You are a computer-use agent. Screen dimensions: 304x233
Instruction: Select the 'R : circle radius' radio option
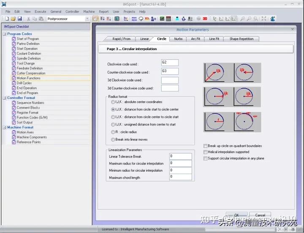113,132
